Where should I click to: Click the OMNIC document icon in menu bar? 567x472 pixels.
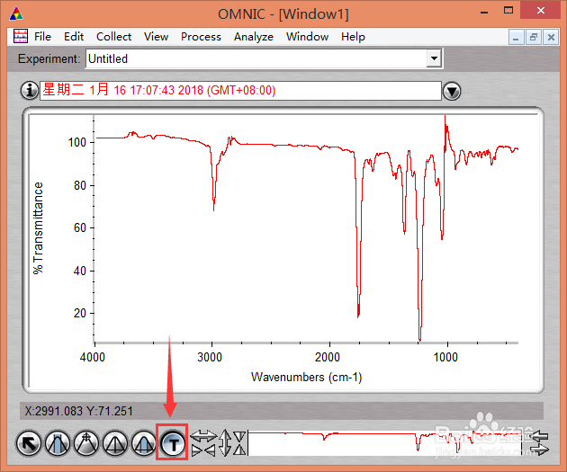(x=21, y=36)
